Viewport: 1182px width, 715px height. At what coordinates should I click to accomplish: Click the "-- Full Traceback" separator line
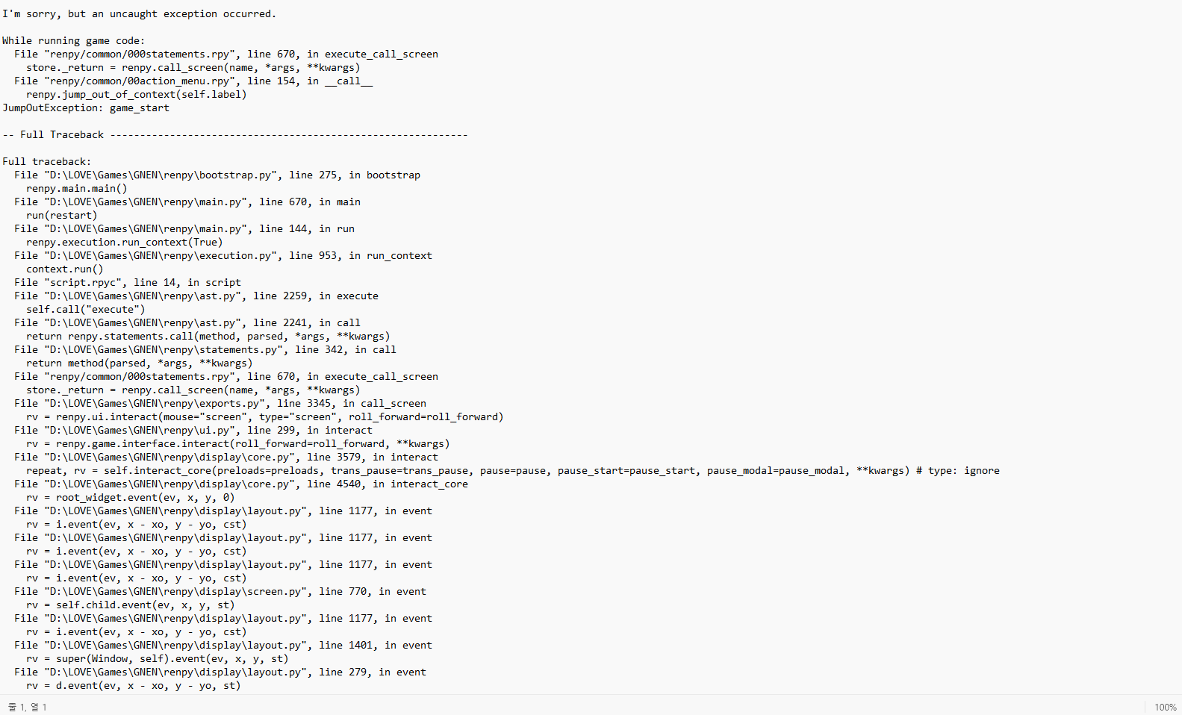[234, 135]
